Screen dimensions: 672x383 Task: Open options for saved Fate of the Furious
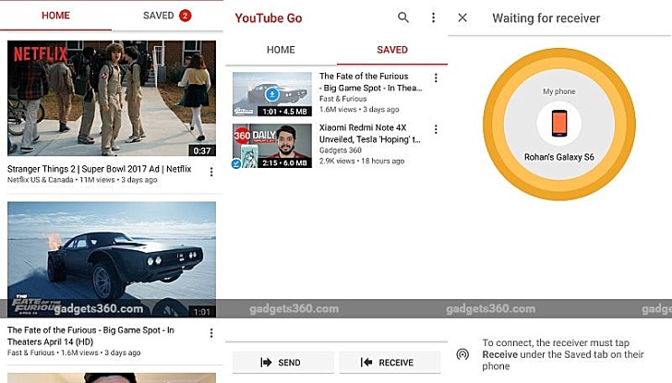coord(437,78)
